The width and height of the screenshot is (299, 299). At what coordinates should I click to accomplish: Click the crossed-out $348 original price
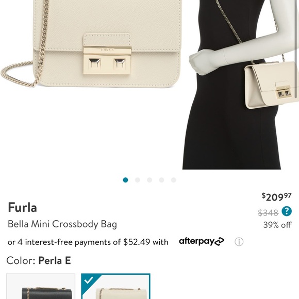pos(268,212)
